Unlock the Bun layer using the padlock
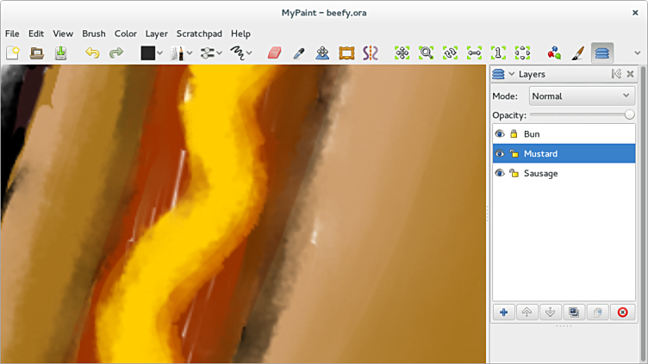The width and height of the screenshot is (648, 364). (514, 134)
